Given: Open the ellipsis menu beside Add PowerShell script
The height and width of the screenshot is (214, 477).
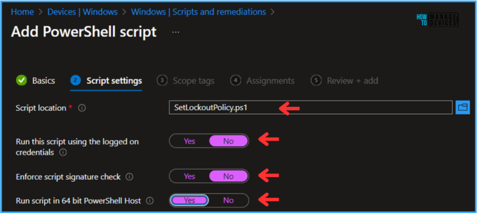Looking at the screenshot, I should [x=176, y=32].
